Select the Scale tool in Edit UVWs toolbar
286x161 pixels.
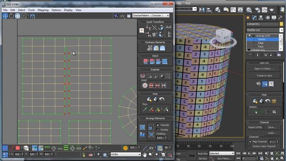17,16
